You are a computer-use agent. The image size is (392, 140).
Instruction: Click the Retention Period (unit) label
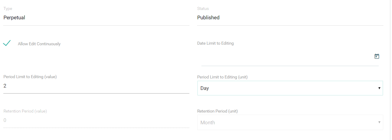(217, 111)
